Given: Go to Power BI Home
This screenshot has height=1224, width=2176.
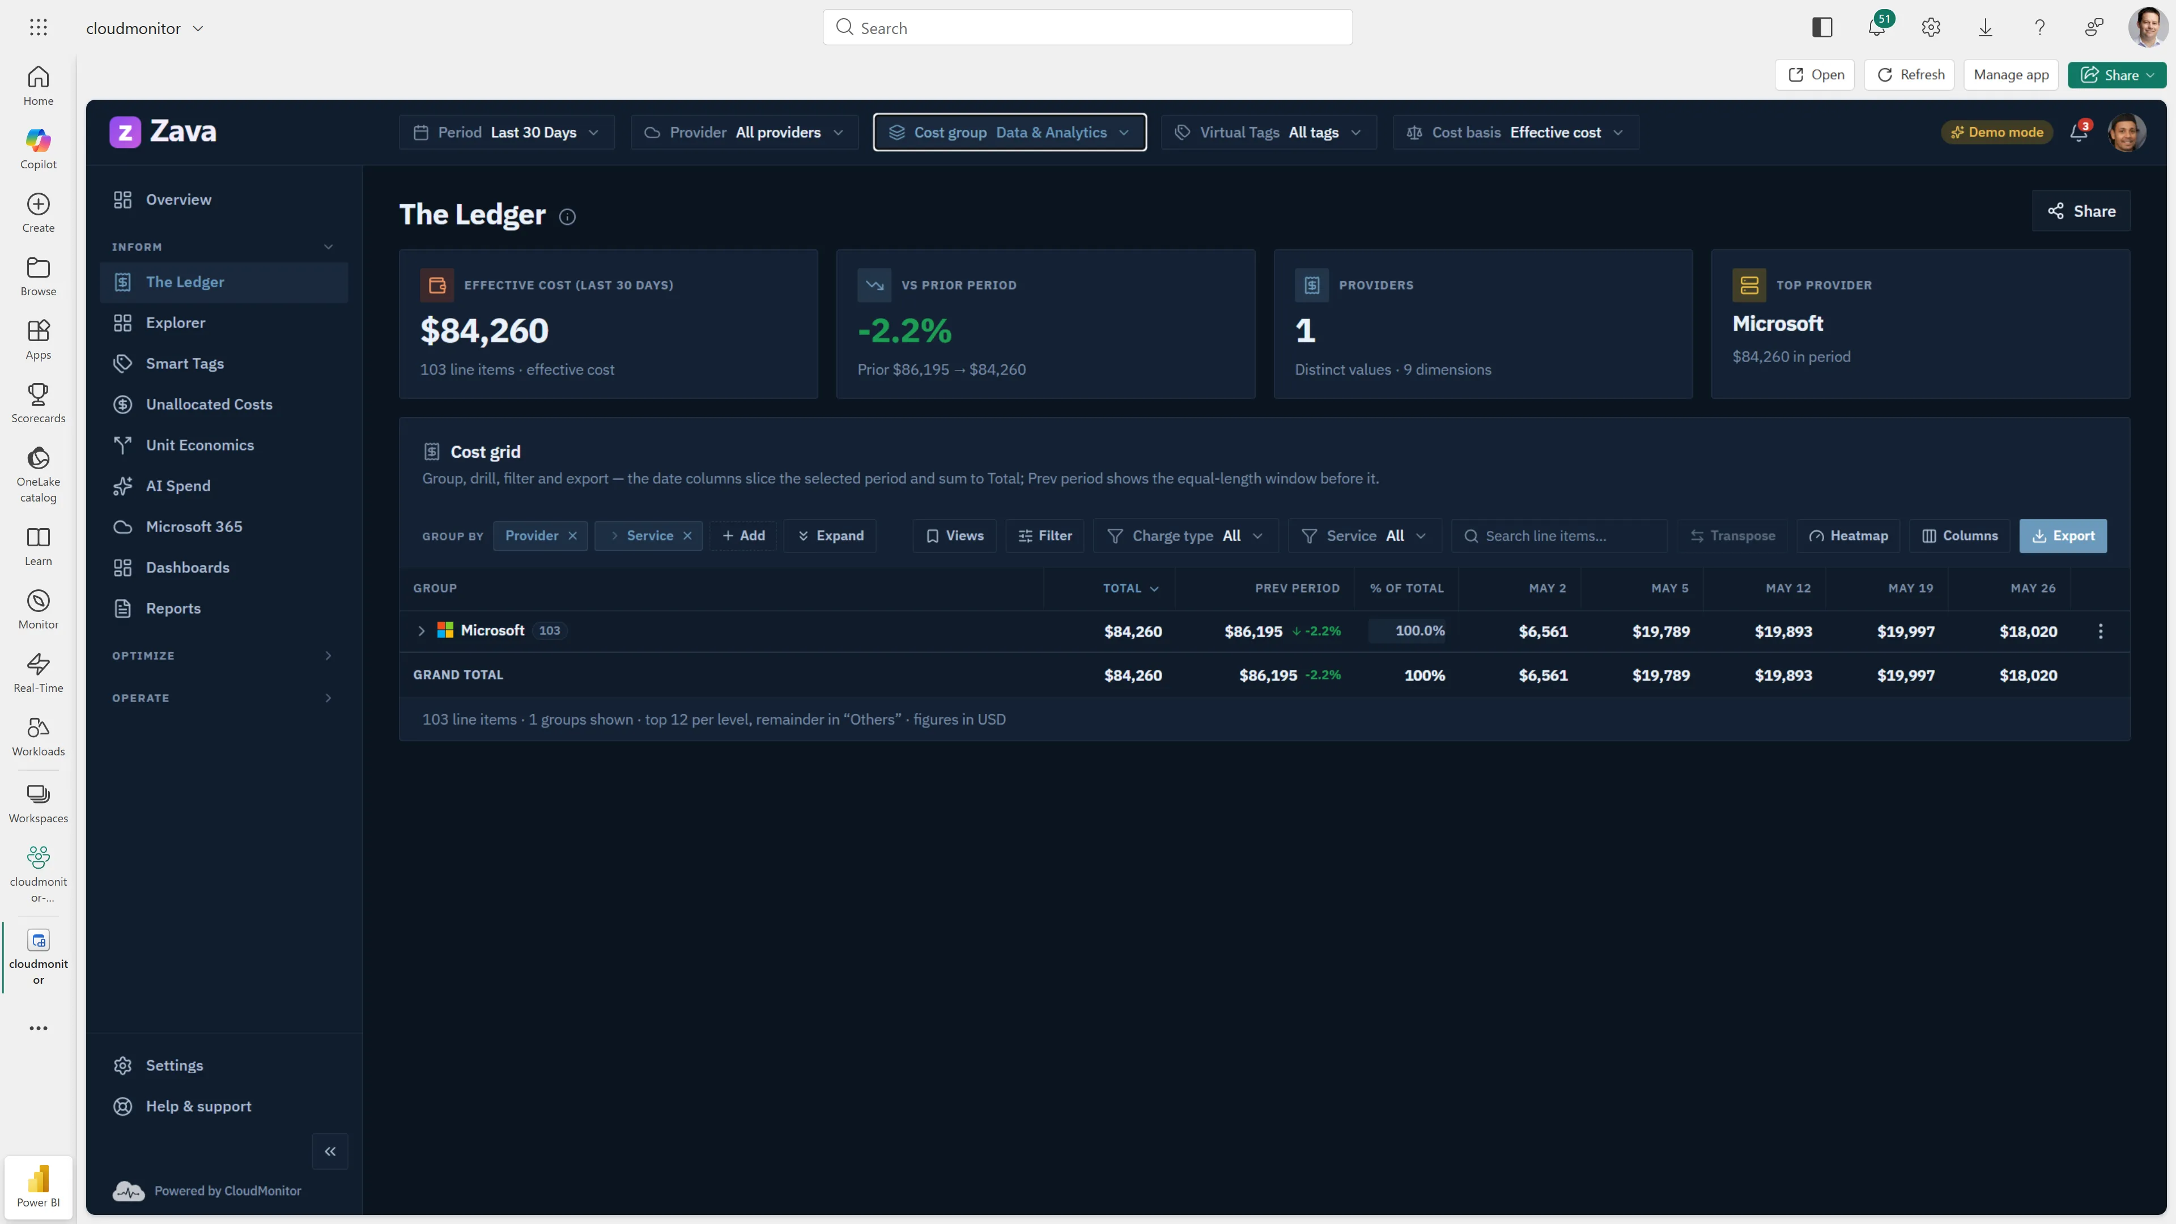Looking at the screenshot, I should coord(38,86).
